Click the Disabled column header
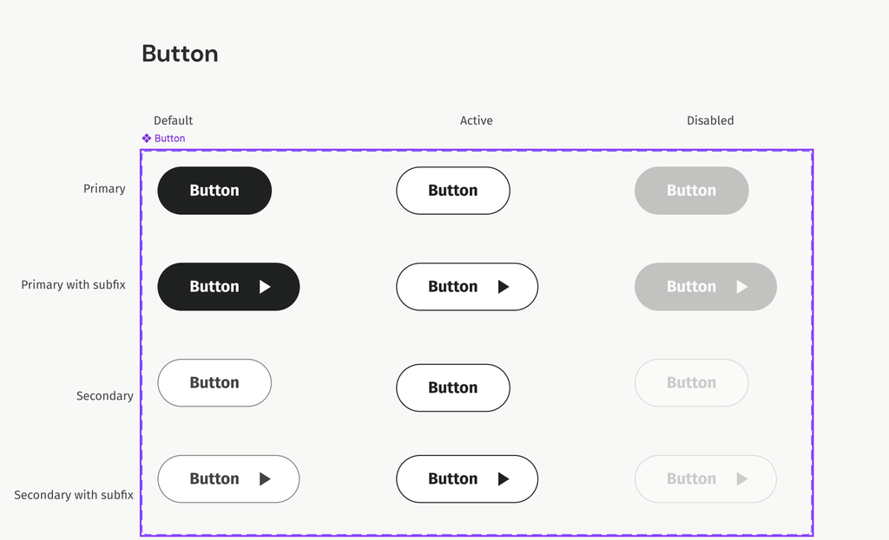Screen dimensions: 889x540 click(x=709, y=120)
